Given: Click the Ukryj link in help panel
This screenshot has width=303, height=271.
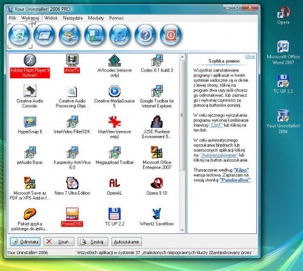Looking at the screenshot, I should pos(250,56).
